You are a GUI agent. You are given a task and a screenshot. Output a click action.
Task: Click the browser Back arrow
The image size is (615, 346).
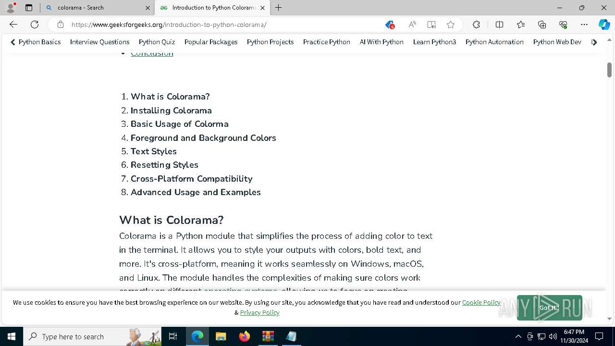click(13, 25)
